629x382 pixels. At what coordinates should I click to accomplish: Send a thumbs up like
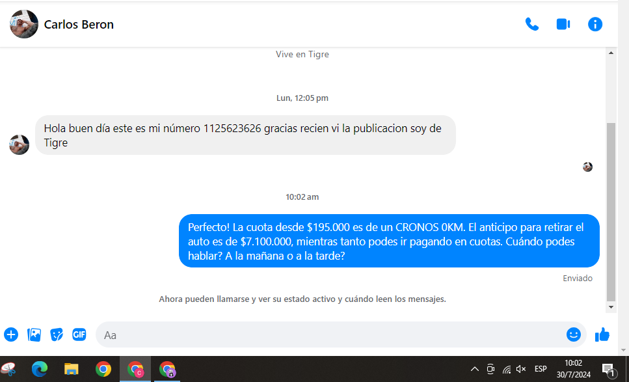(x=602, y=334)
